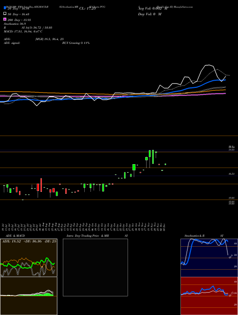238x315 pixels.
Task: Click the '16.51' price axis label
Action: pos(232,174)
